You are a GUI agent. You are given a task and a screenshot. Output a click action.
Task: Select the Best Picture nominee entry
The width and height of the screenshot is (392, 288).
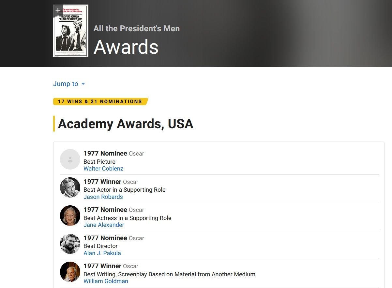(x=99, y=162)
